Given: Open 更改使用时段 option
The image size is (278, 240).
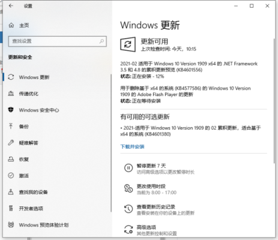Looking at the screenshot, I should pos(151,186).
